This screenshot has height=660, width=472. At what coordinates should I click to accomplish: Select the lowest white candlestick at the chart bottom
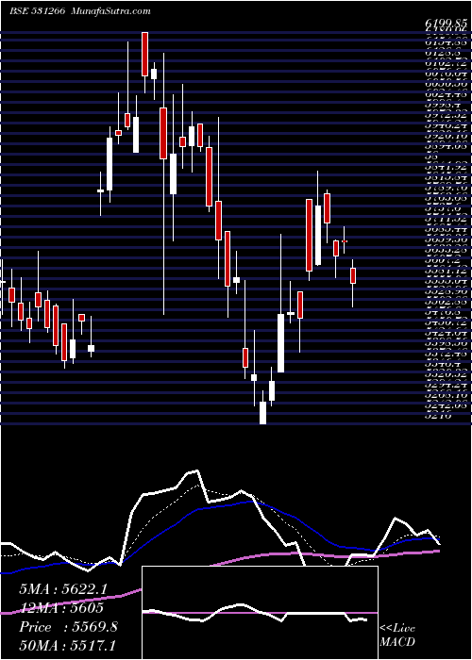click(x=263, y=413)
